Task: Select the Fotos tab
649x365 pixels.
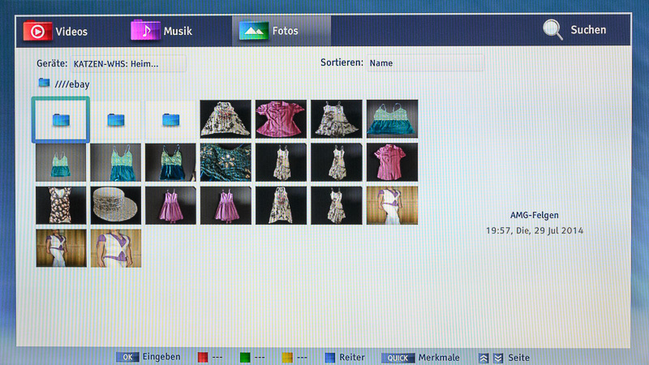Action: click(282, 31)
